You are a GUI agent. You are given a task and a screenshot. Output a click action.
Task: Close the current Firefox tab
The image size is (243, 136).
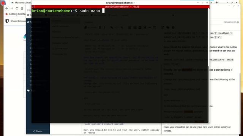pyautogui.click(x=211, y=3)
